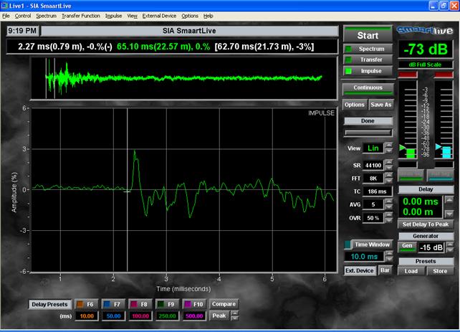Open the External Device menu
The height and width of the screenshot is (332, 460).
point(159,15)
